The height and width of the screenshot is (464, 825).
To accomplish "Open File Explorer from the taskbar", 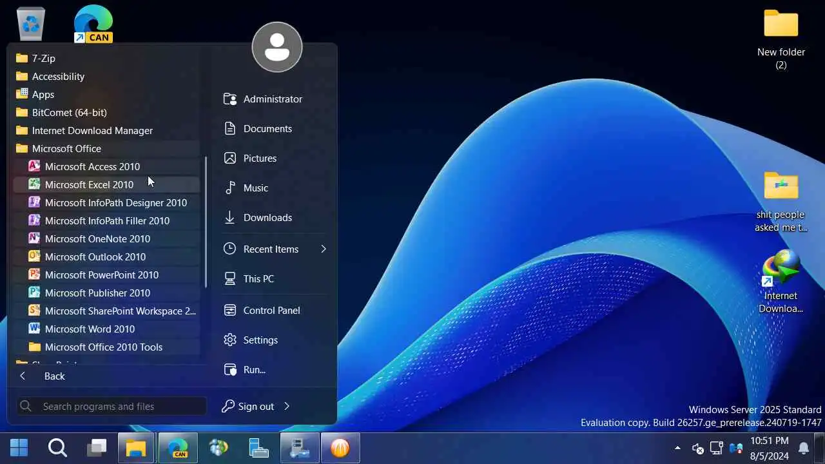I will pos(136,447).
